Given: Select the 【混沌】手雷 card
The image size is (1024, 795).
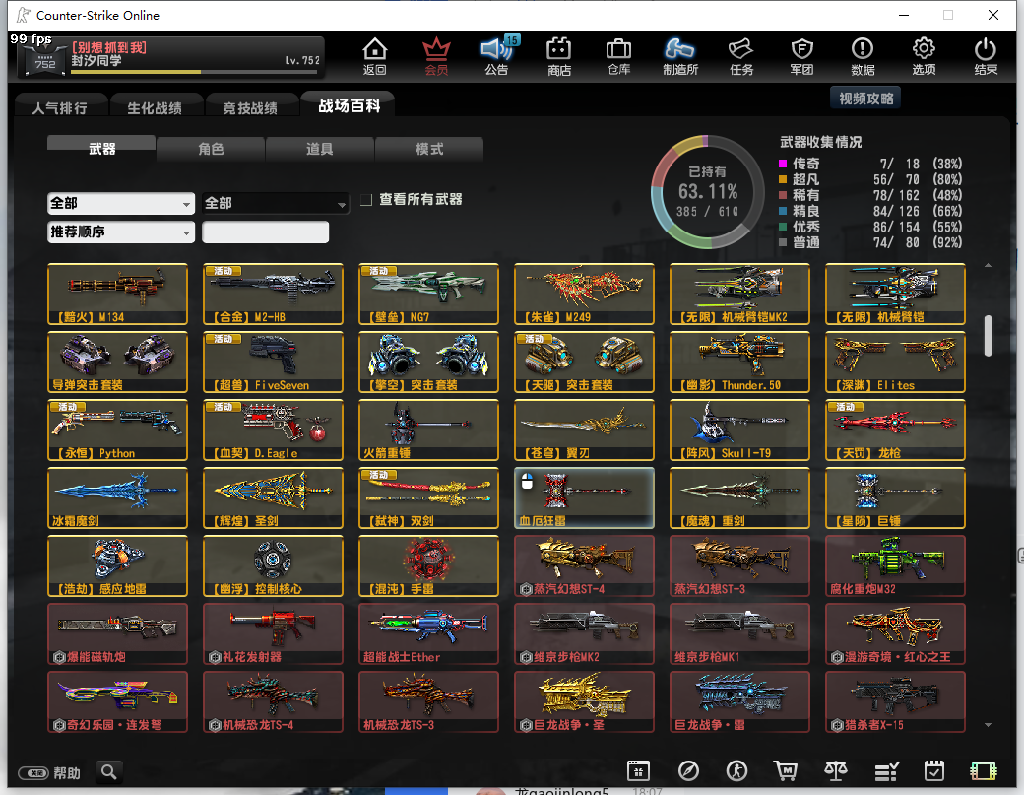Looking at the screenshot, I should coord(428,565).
